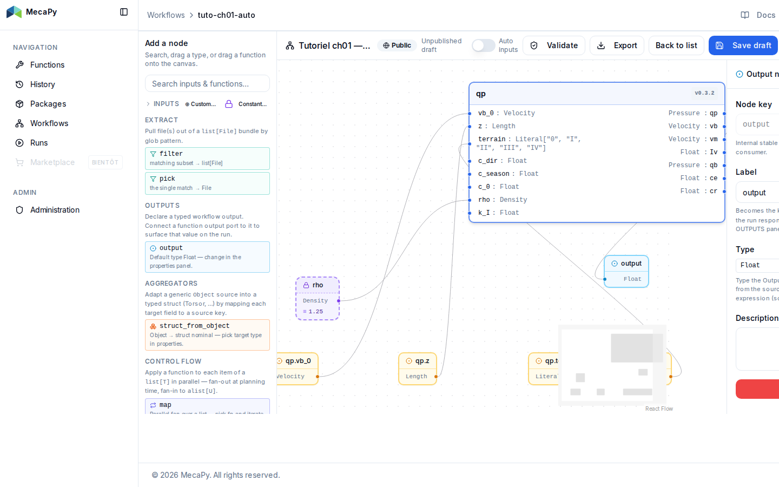Go to Packages in navigation
Viewport: 779px width, 487px height.
(69, 104)
